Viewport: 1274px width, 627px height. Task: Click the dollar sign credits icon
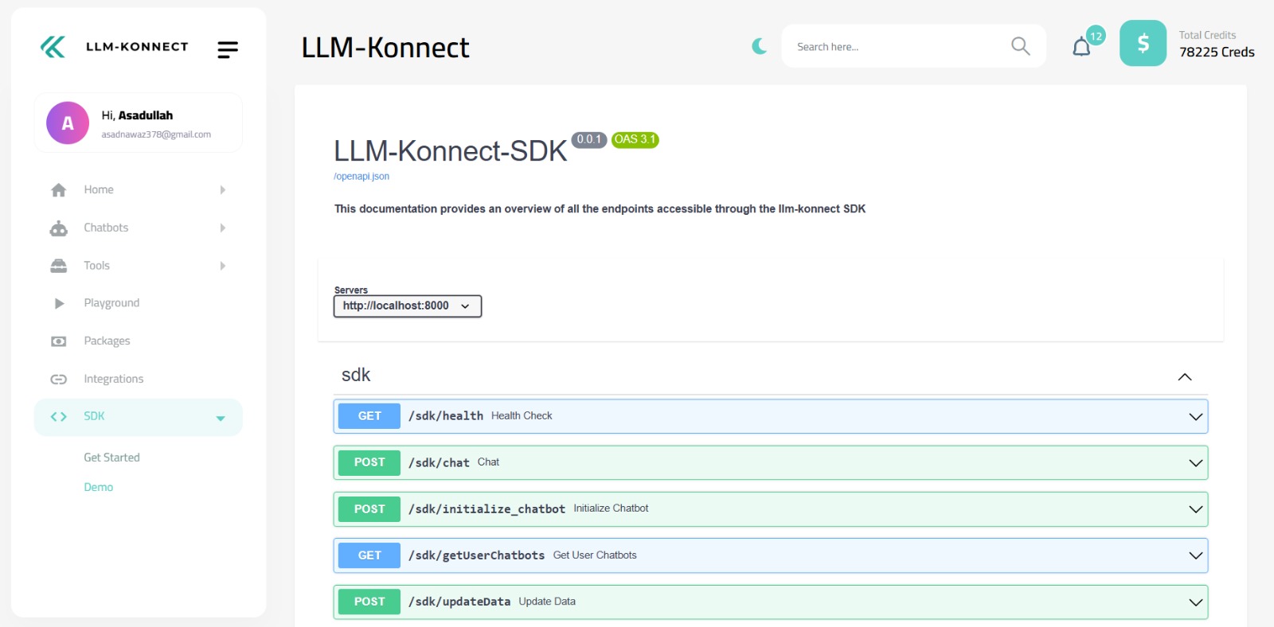tap(1143, 43)
